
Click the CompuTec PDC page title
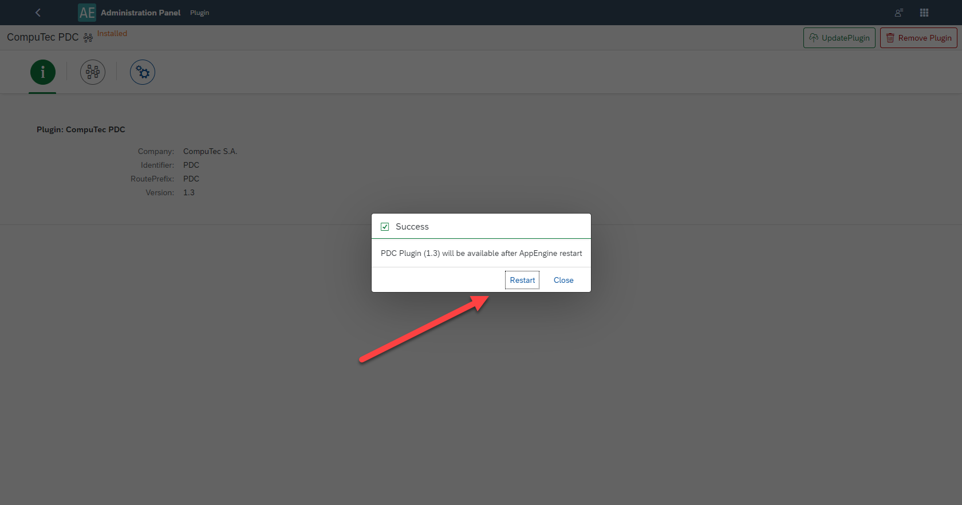point(43,37)
